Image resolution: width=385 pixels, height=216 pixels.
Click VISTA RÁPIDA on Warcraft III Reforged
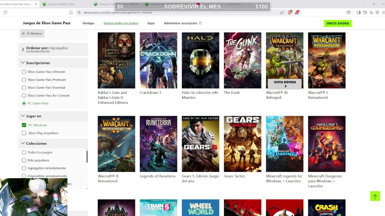coord(285,84)
